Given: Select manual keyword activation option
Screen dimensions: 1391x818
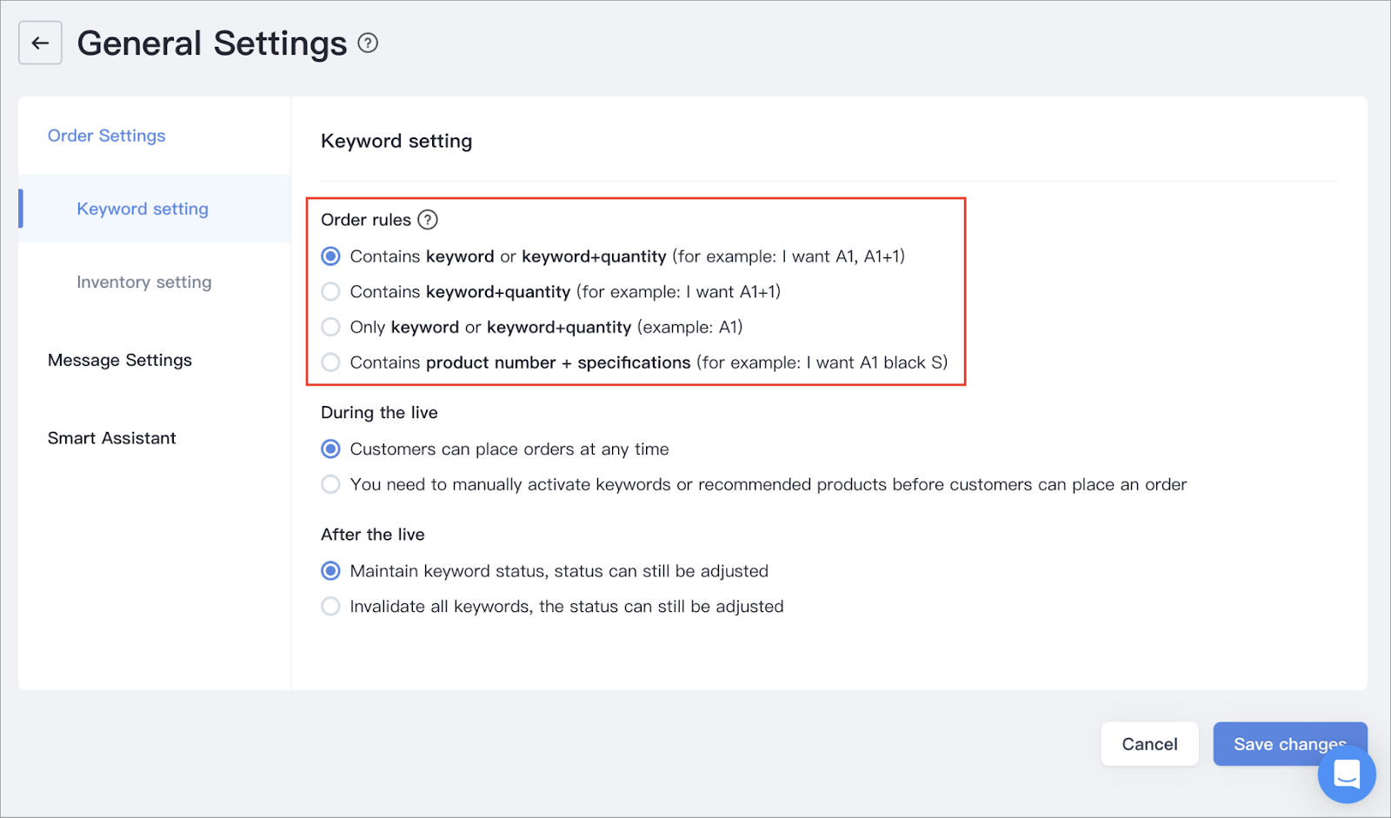Looking at the screenshot, I should coord(330,484).
